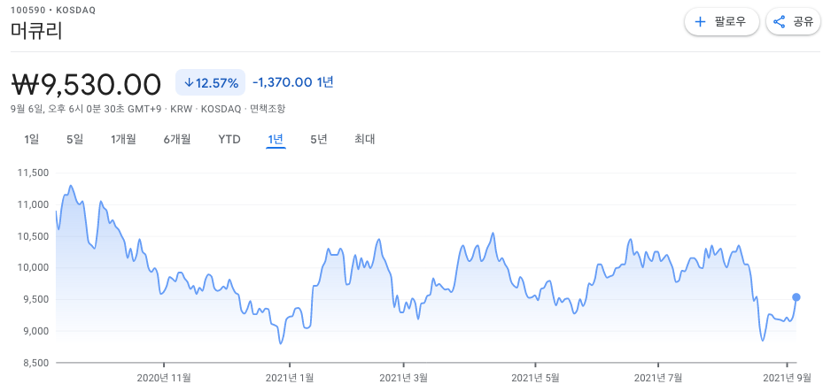
Task: Choose the 1개월 time range
Action: coord(123,140)
